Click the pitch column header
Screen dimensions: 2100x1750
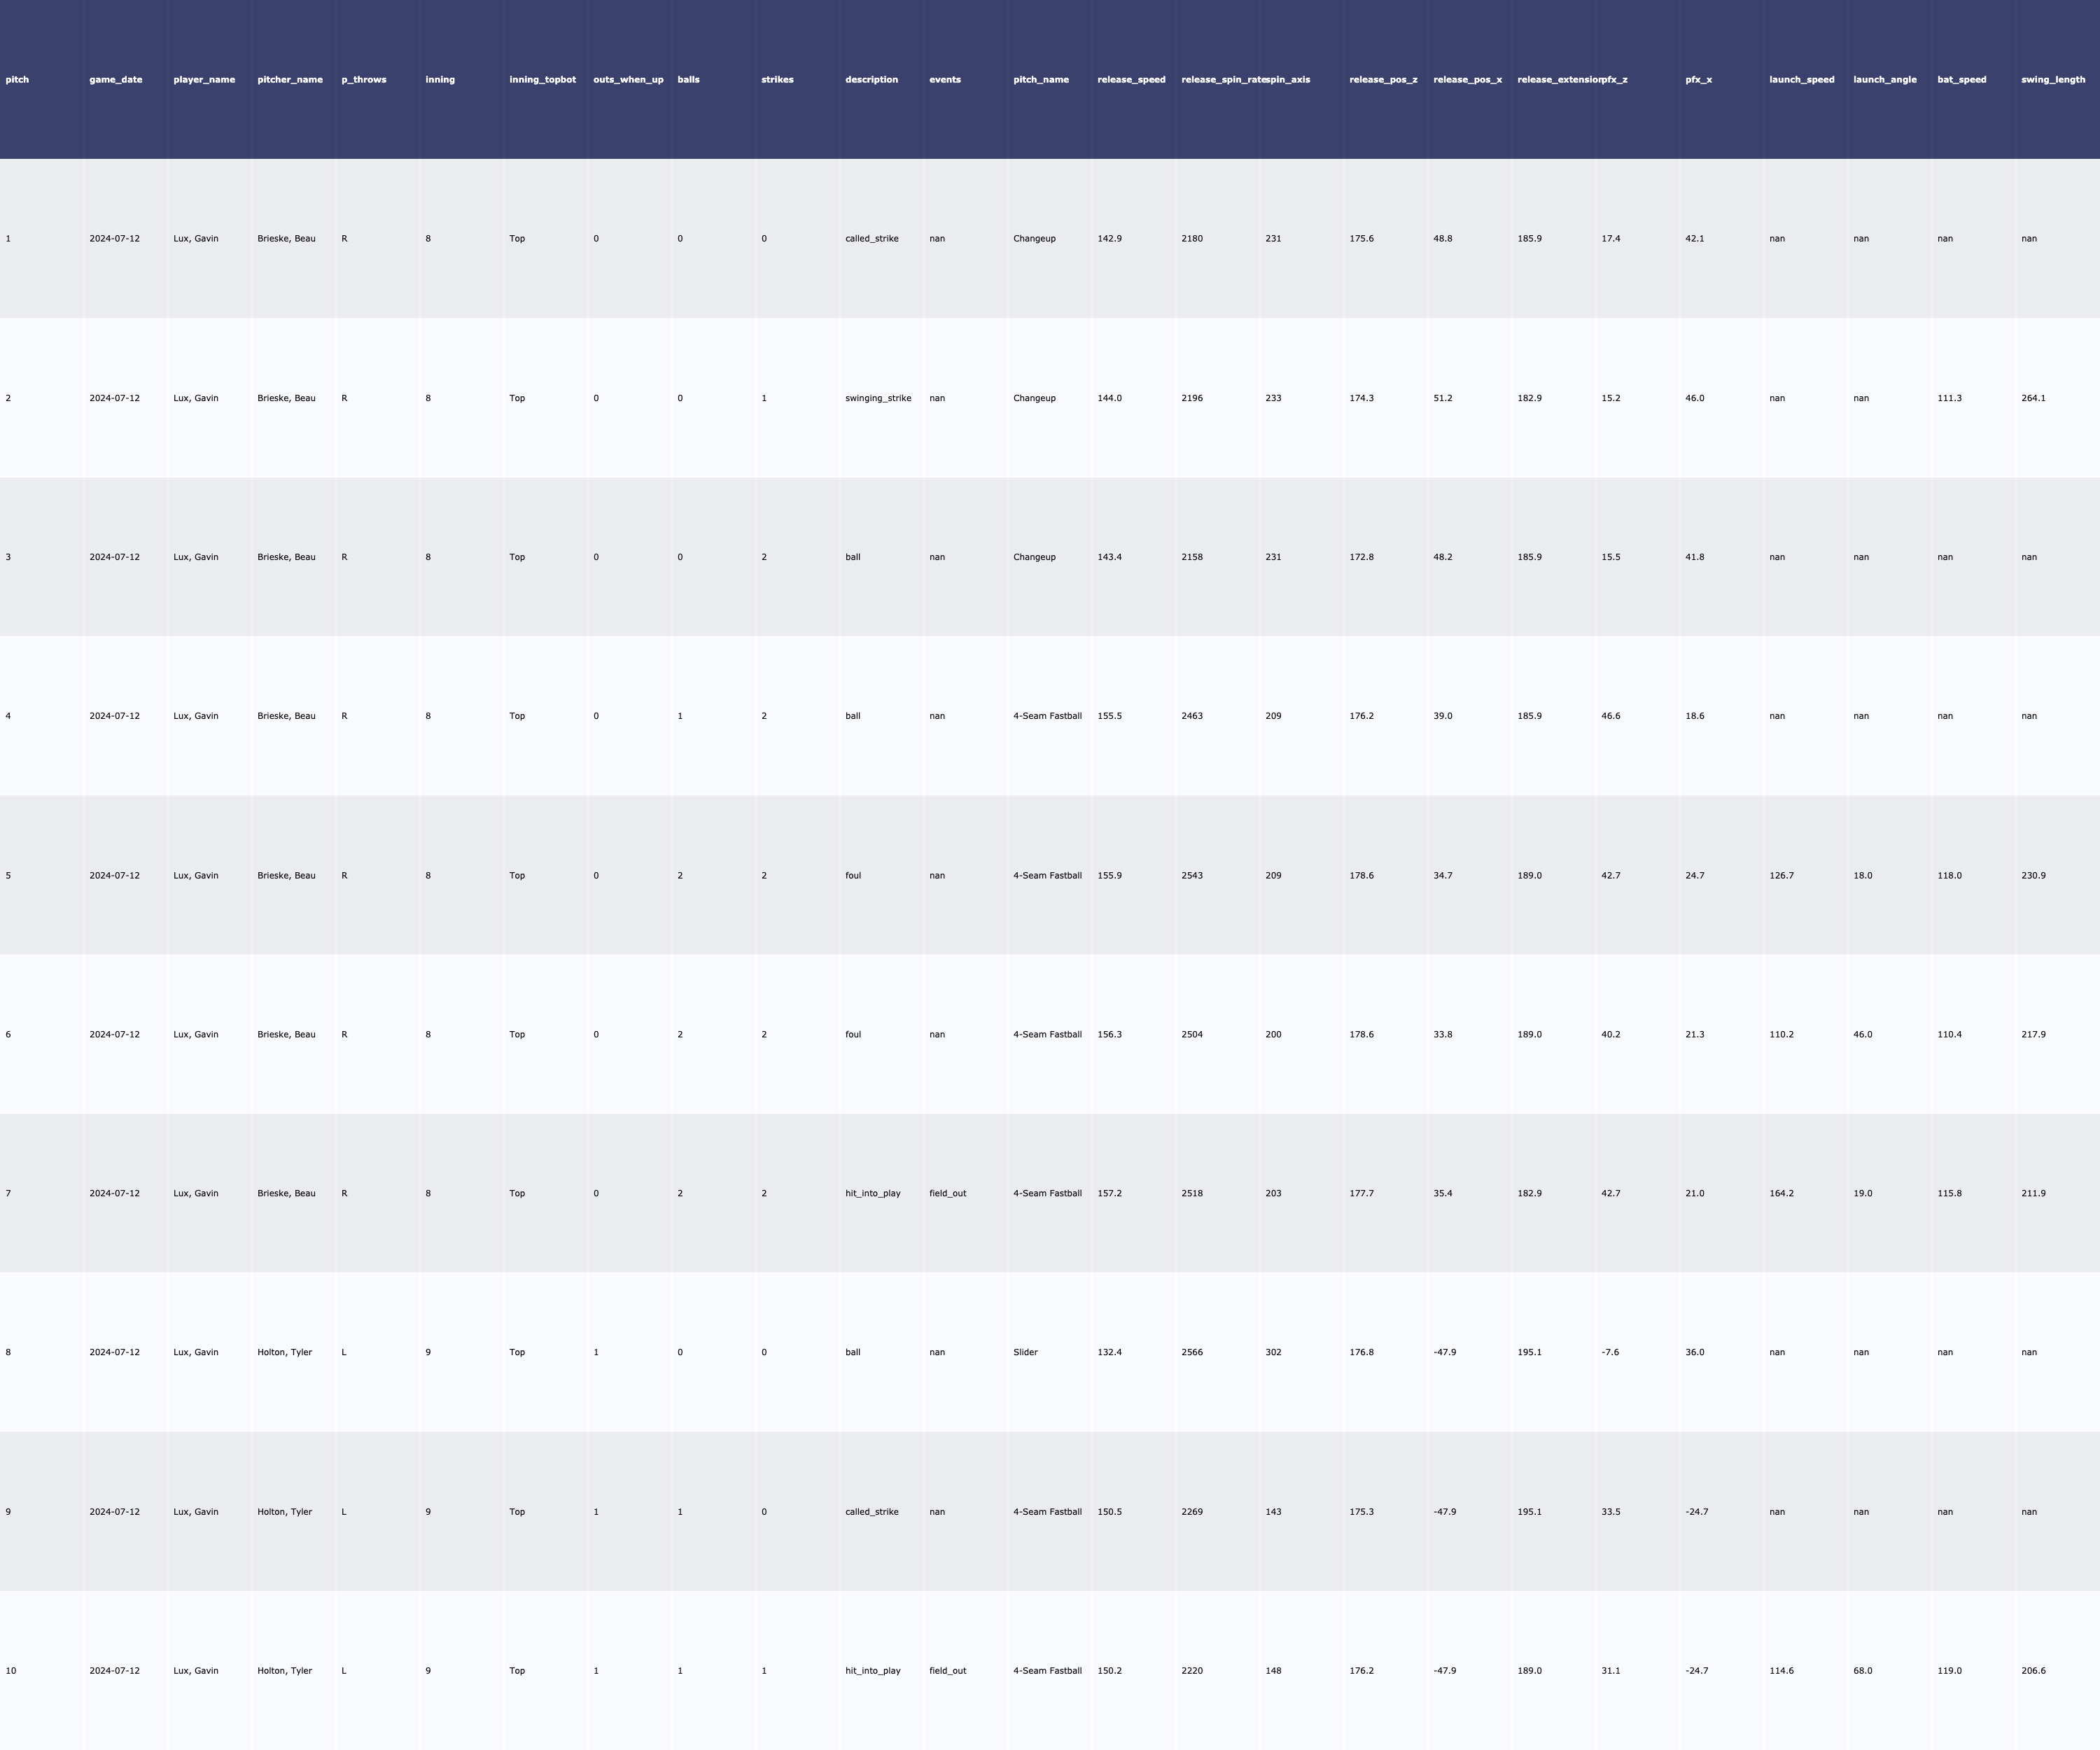click(x=17, y=80)
